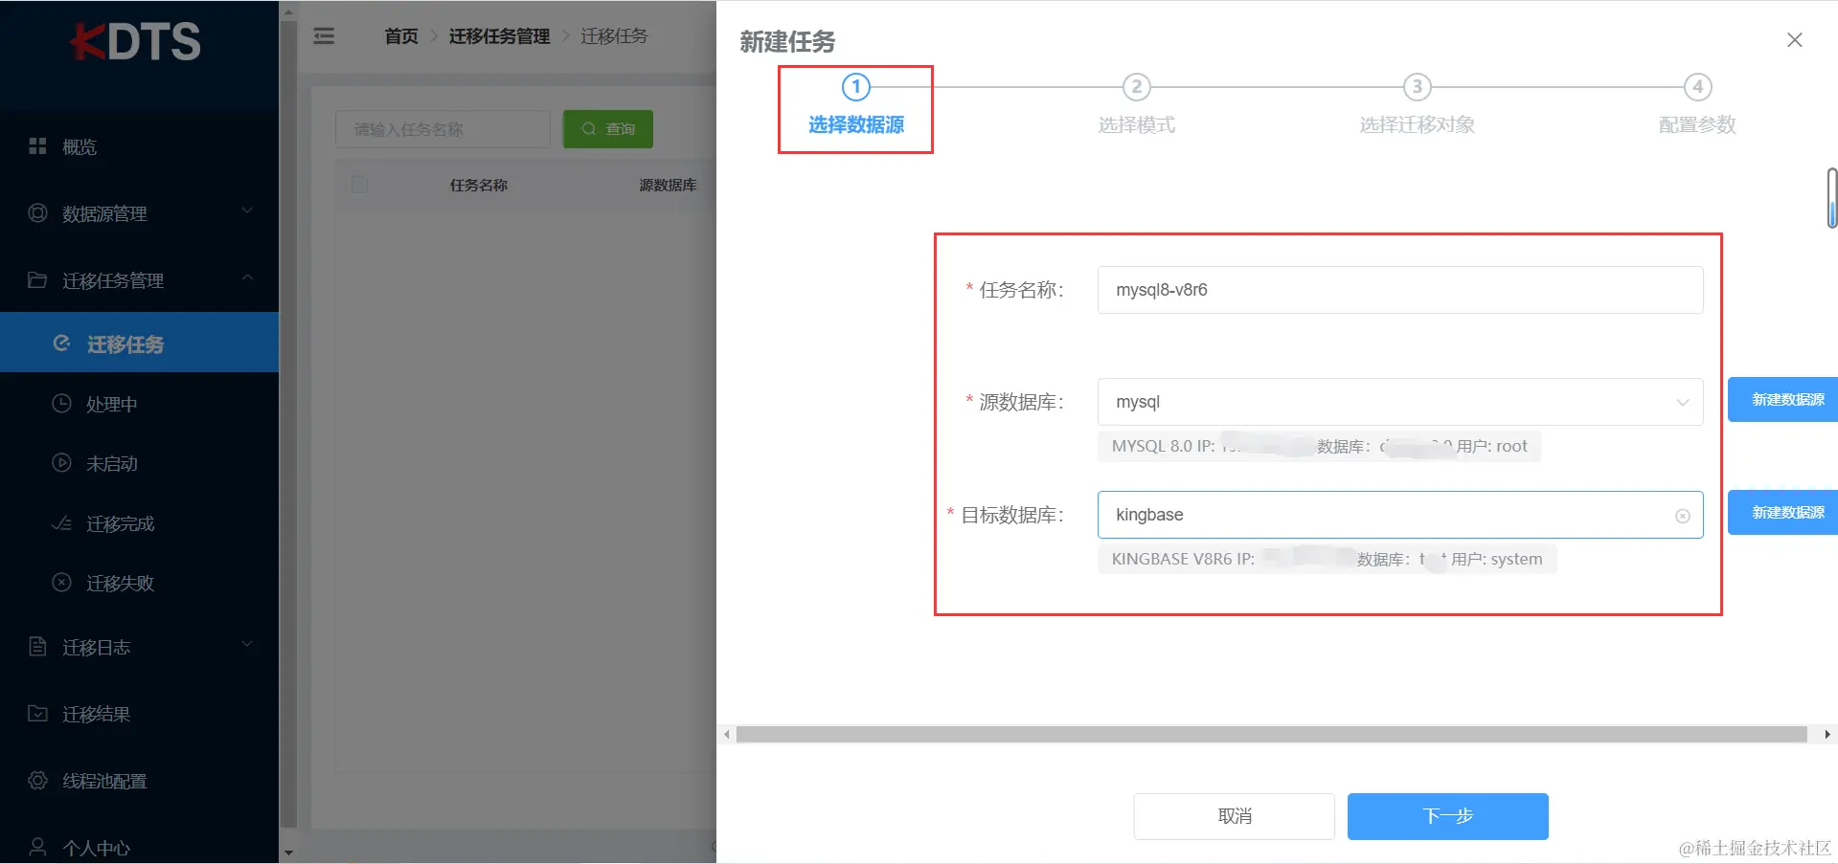Click the 处理中 clock icon
The height and width of the screenshot is (864, 1838).
pos(63,403)
